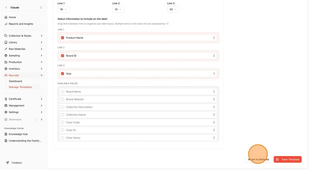Screen dimensions: 309x170
Task: Enable the Collection Name checkbox
Action: (x=62, y=115)
